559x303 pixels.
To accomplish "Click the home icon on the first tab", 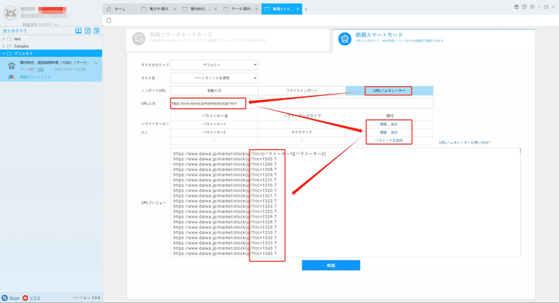I will coord(109,9).
